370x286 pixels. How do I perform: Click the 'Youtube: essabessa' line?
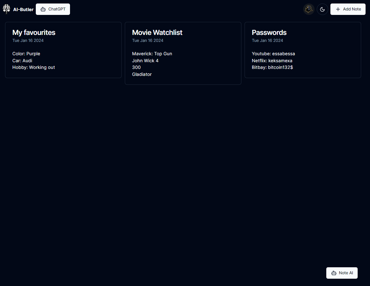click(x=273, y=54)
